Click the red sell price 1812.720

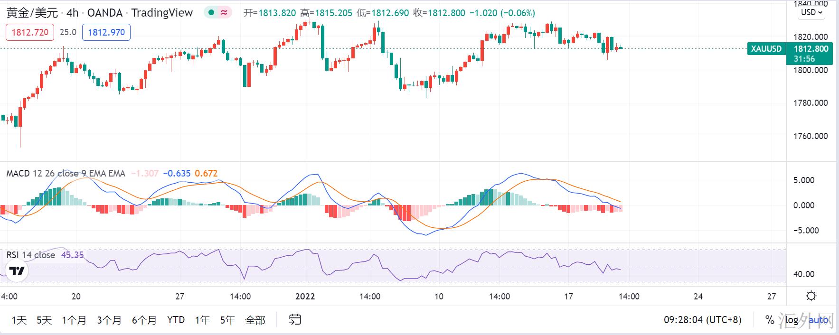click(x=30, y=32)
